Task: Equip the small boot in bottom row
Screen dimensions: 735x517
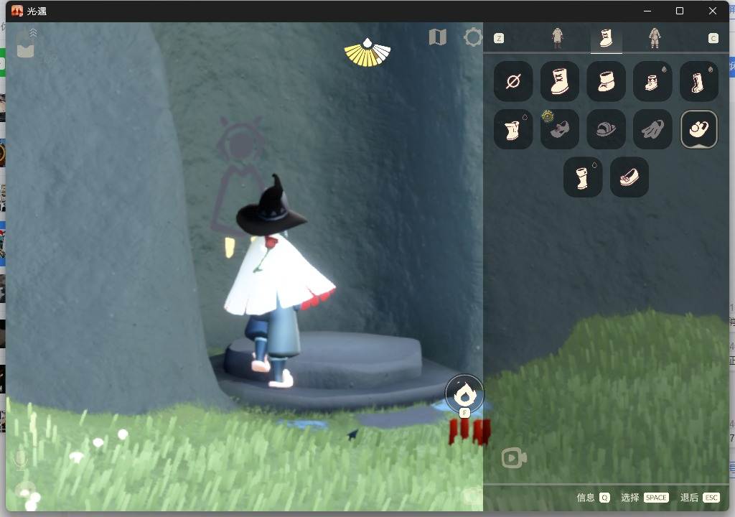Action: [x=583, y=177]
